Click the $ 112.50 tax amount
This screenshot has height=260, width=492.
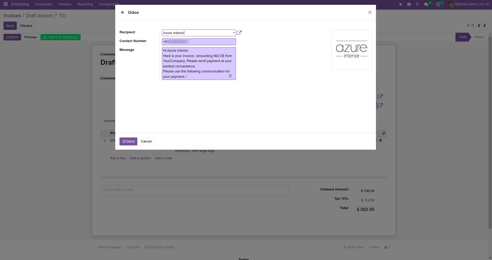pos(367,200)
